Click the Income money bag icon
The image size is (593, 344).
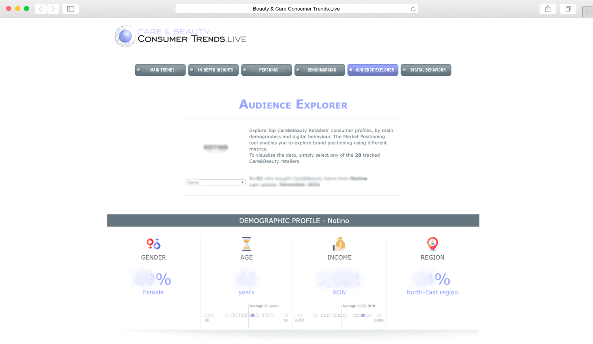coord(339,244)
